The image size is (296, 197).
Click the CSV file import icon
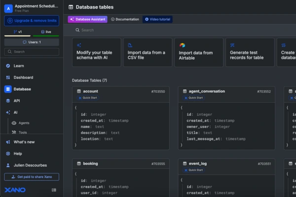130,45
